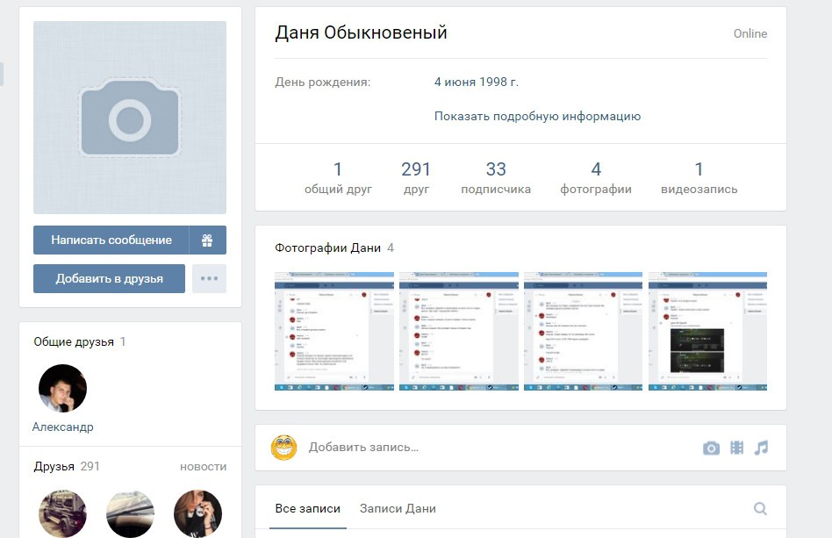
Task: Switch to the Записи Дани tab
Action: [x=398, y=508]
